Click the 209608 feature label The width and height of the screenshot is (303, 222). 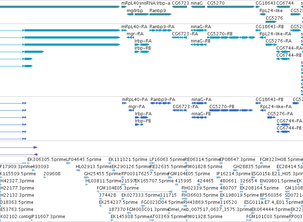(52, 174)
